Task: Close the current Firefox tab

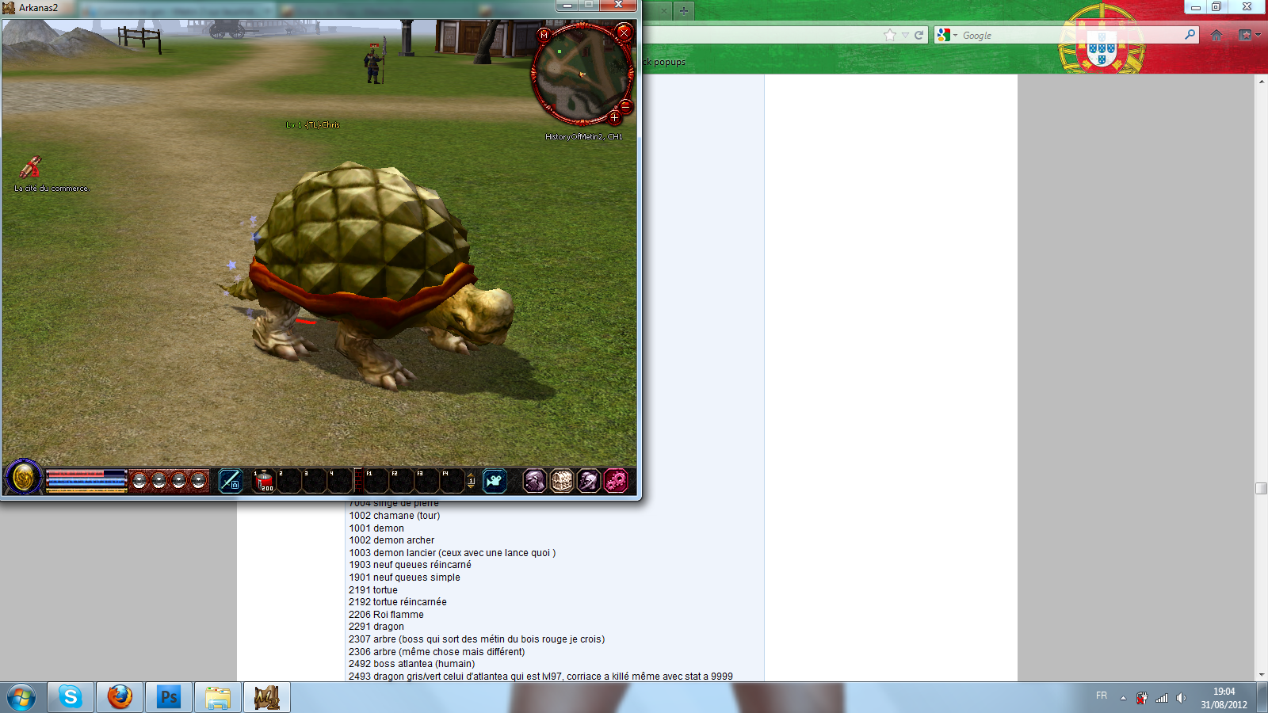Action: (x=664, y=11)
